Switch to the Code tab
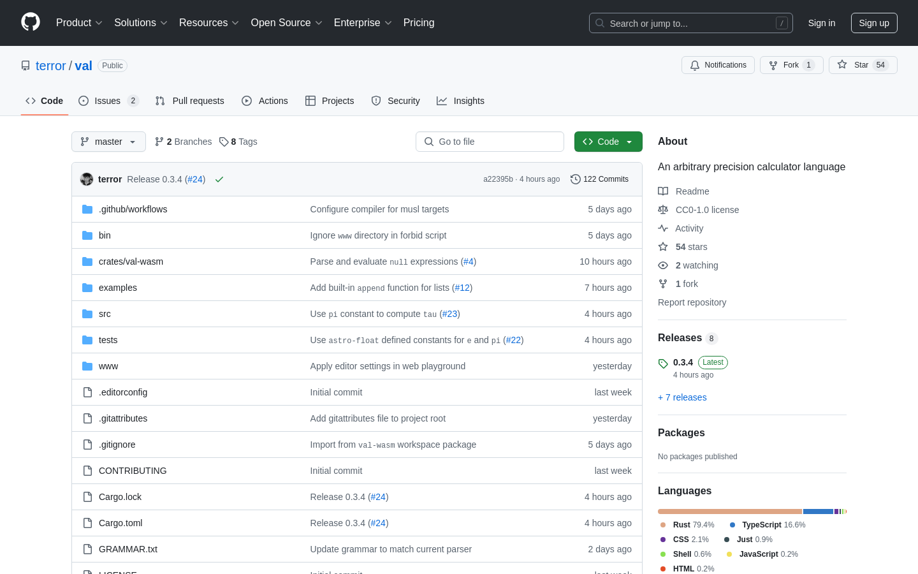The width and height of the screenshot is (918, 574). pos(45,101)
